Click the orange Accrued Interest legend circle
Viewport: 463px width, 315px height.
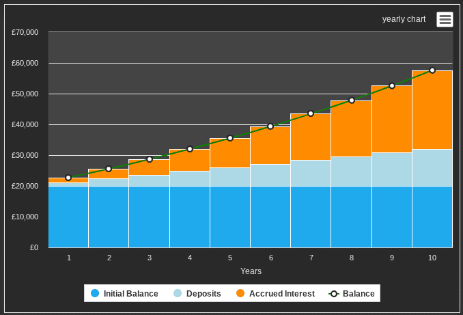click(240, 293)
